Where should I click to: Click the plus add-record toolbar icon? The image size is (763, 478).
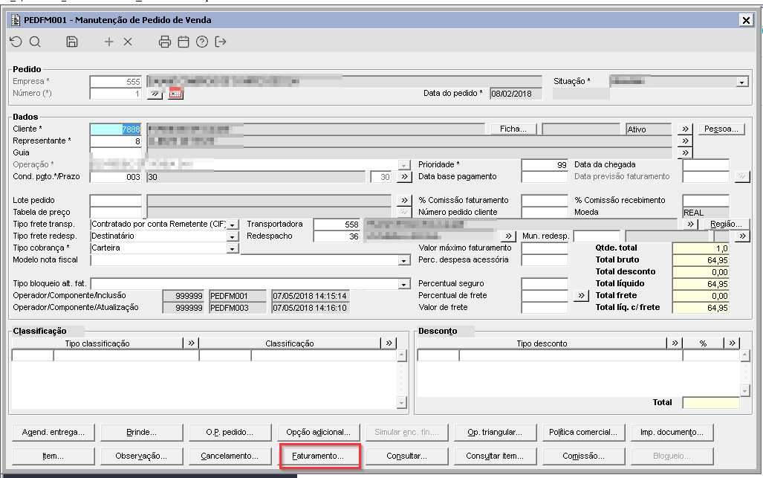109,42
